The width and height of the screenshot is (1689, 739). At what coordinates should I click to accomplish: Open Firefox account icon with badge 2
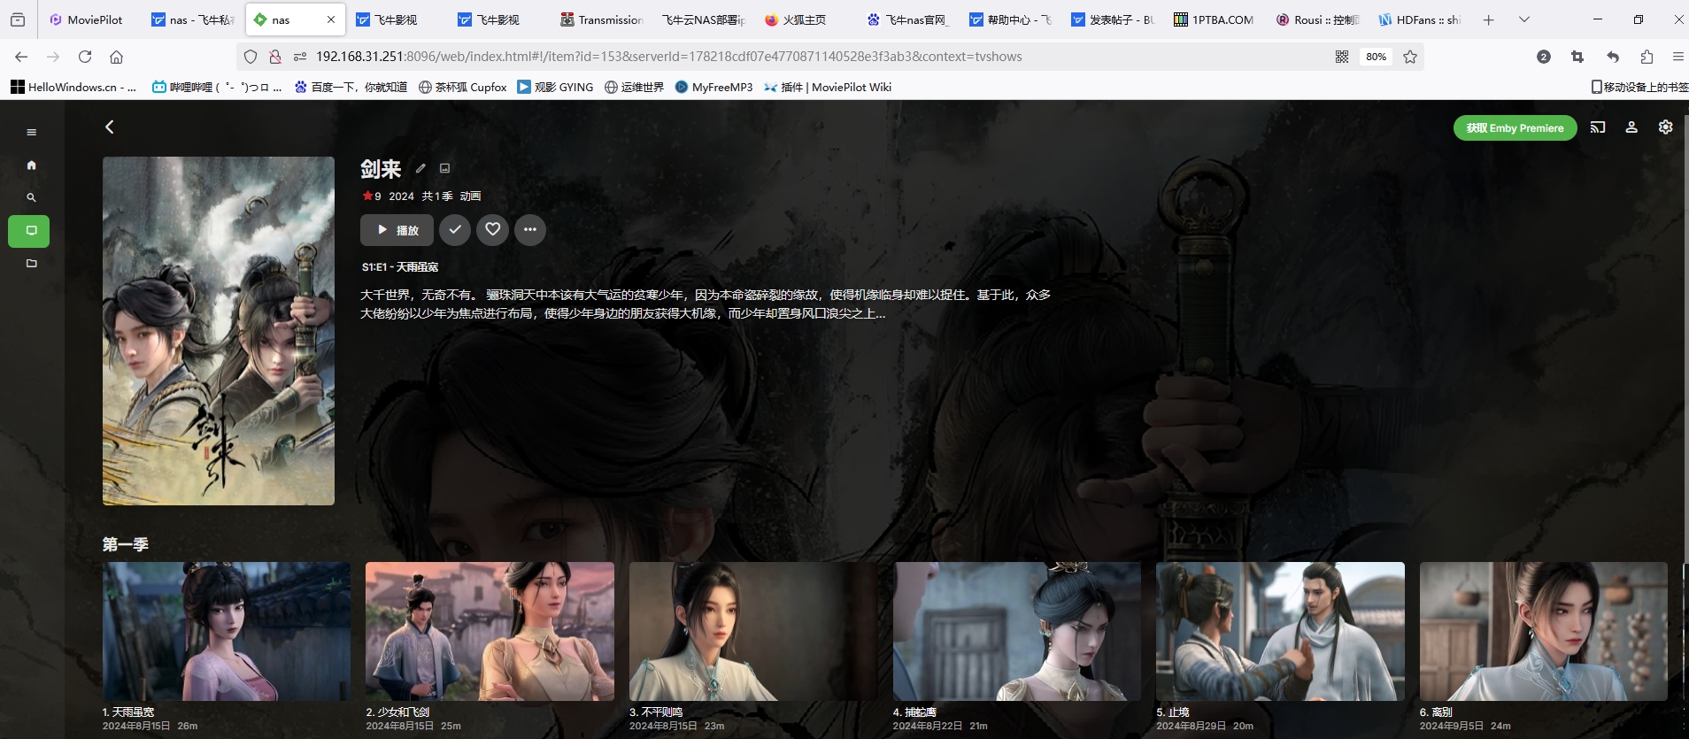tap(1544, 57)
